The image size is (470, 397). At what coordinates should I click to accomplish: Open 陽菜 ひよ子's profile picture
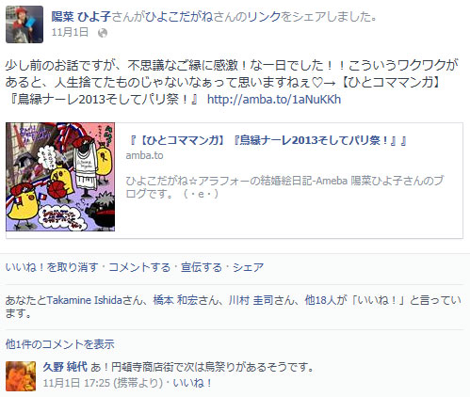[24, 24]
